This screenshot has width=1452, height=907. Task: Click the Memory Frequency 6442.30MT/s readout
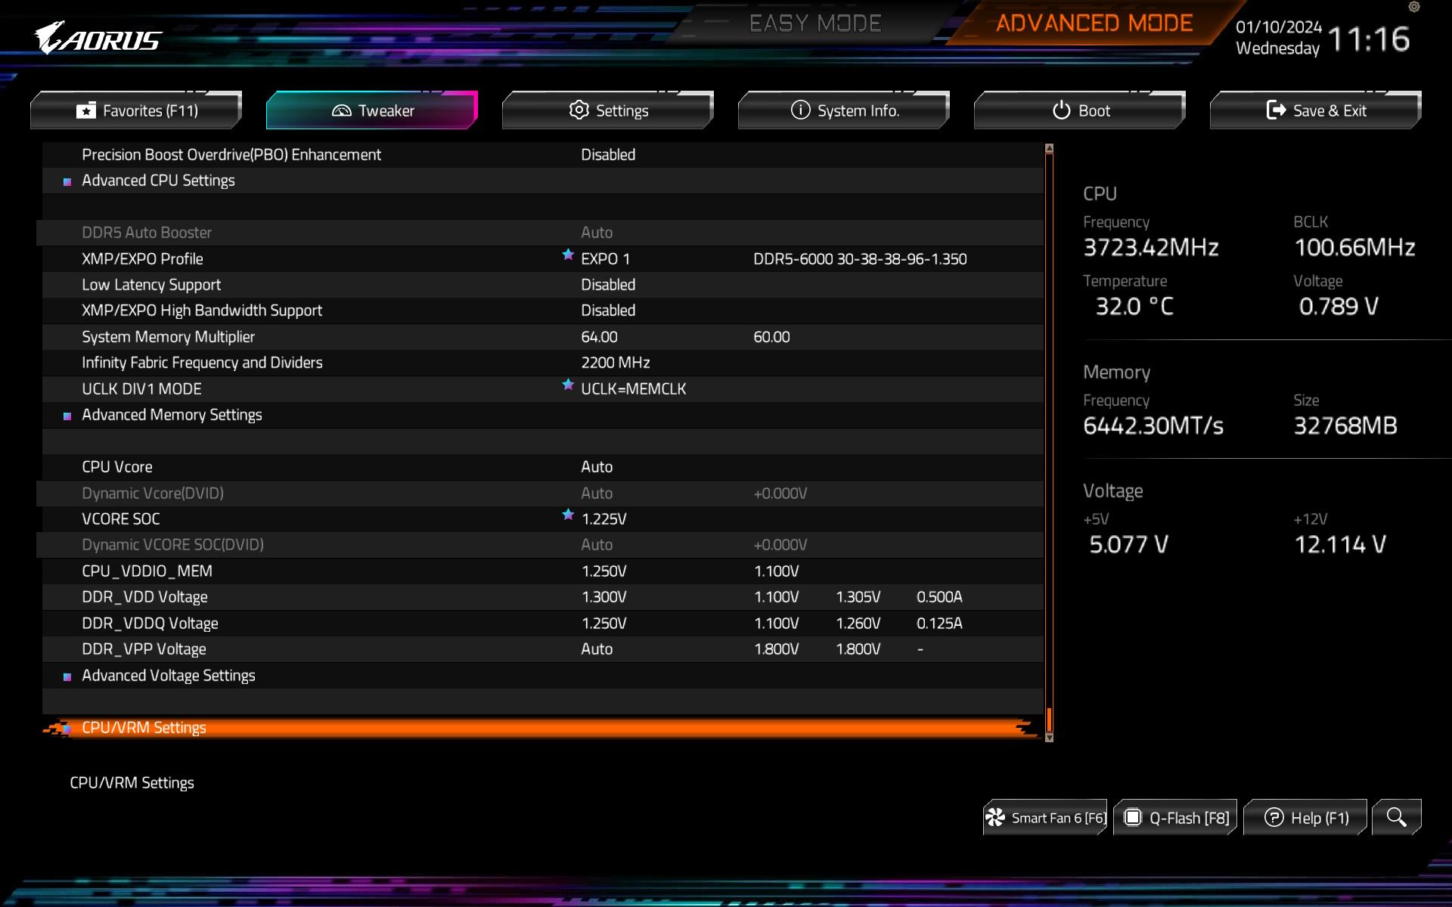click(x=1153, y=426)
